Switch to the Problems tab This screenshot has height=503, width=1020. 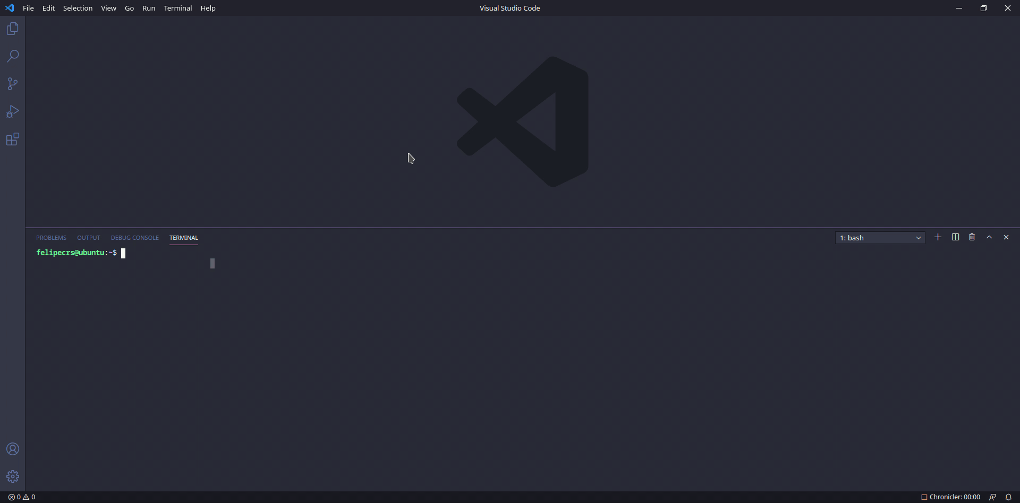[51, 238]
